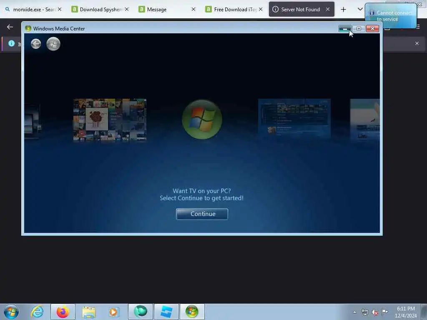Screen dimensions: 427x320
Task: Click the info icon in browser notification bar
Action: (x=11, y=43)
